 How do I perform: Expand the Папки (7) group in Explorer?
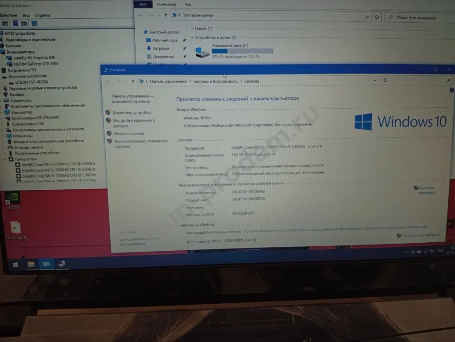[192, 28]
